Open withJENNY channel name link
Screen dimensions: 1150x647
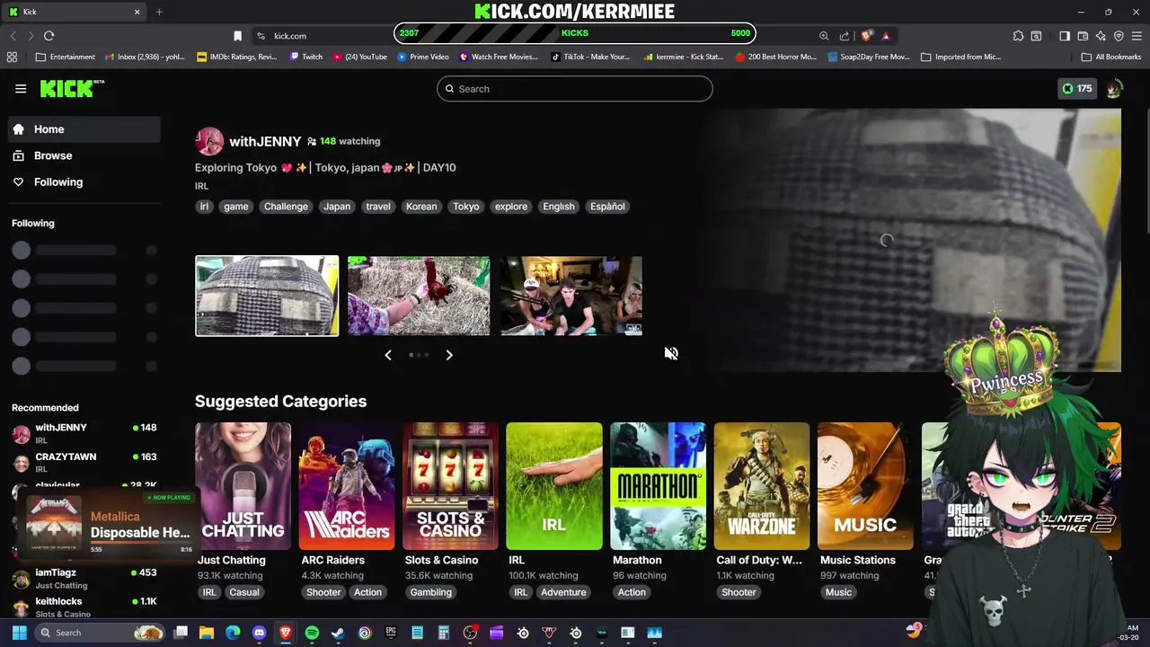tap(265, 141)
